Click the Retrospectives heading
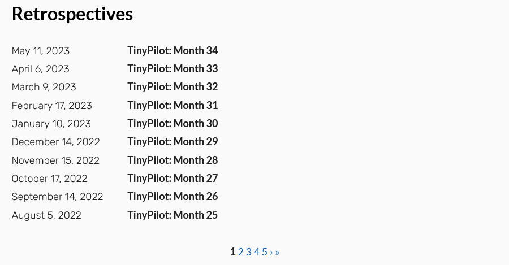 click(x=72, y=14)
